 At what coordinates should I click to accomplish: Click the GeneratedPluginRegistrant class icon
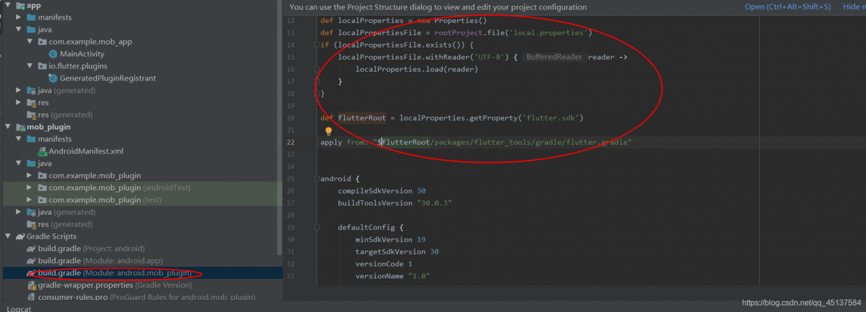pos(53,79)
